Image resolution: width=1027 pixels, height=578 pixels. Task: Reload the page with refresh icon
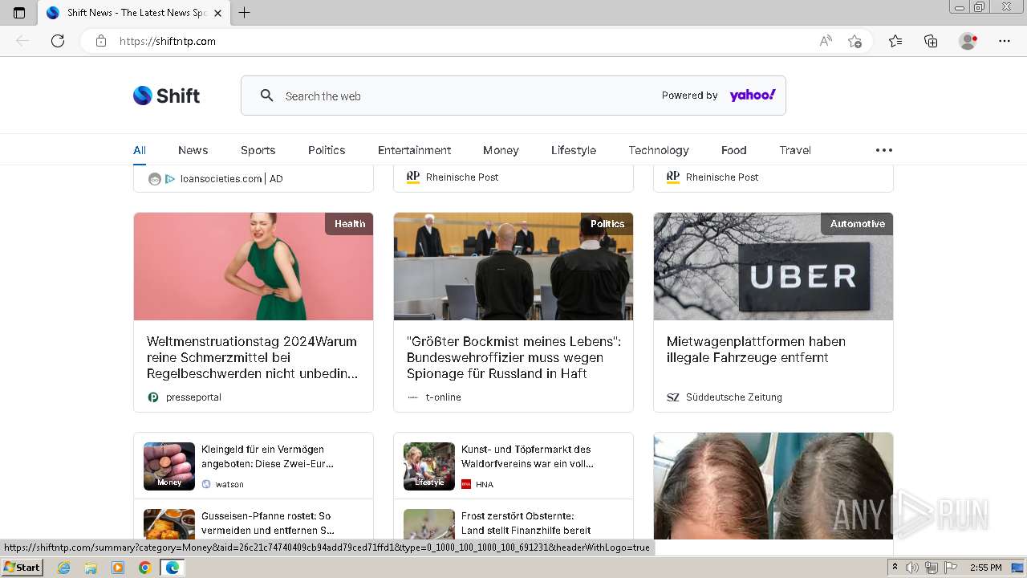[58, 41]
